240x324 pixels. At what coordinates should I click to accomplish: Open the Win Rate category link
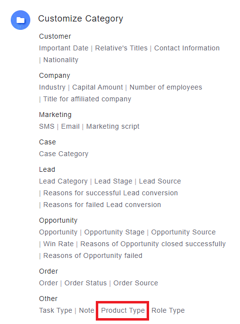59,244
